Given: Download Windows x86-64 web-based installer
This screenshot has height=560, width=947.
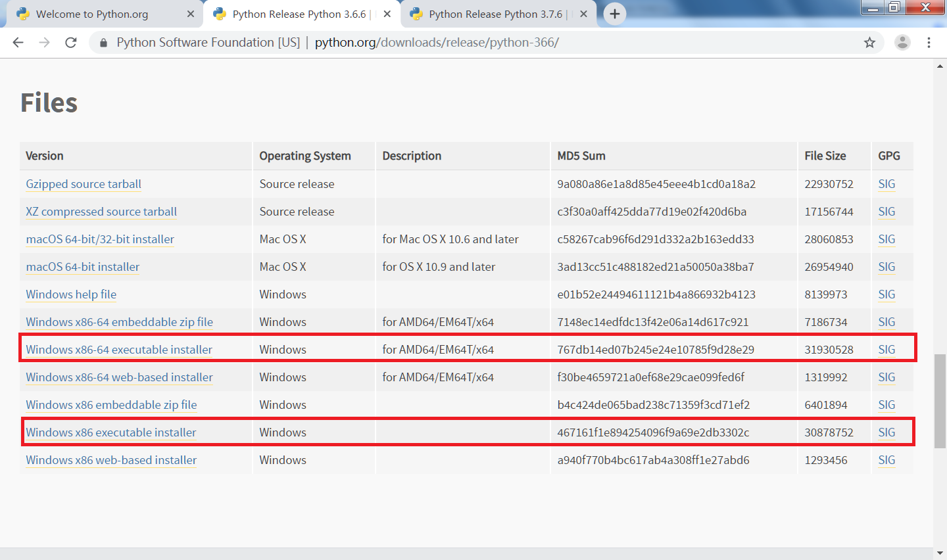Looking at the screenshot, I should pos(120,377).
